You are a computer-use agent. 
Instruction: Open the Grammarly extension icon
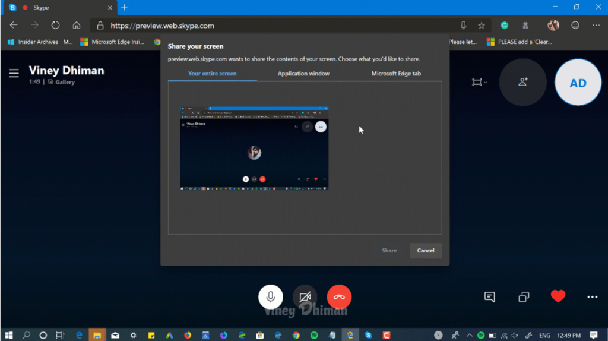coord(505,25)
